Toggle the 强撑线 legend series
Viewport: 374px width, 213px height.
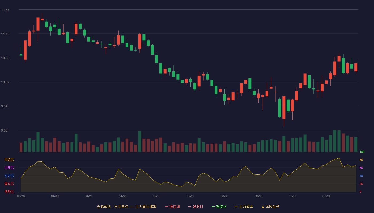coord(219,207)
